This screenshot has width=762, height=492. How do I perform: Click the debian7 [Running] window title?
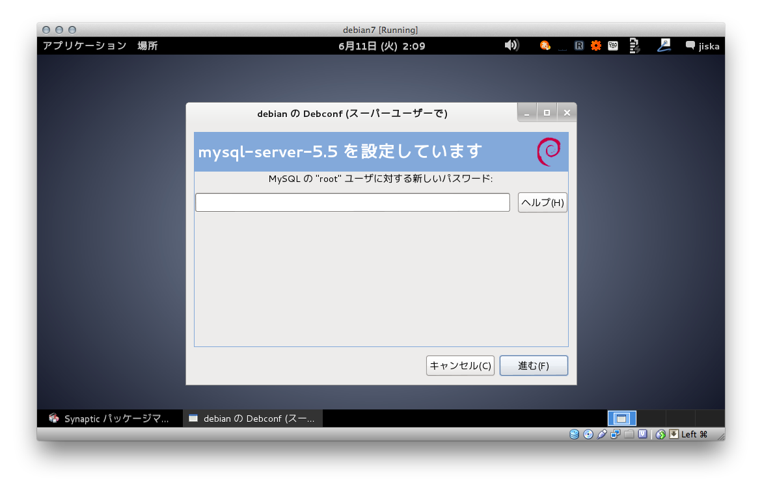(381, 30)
